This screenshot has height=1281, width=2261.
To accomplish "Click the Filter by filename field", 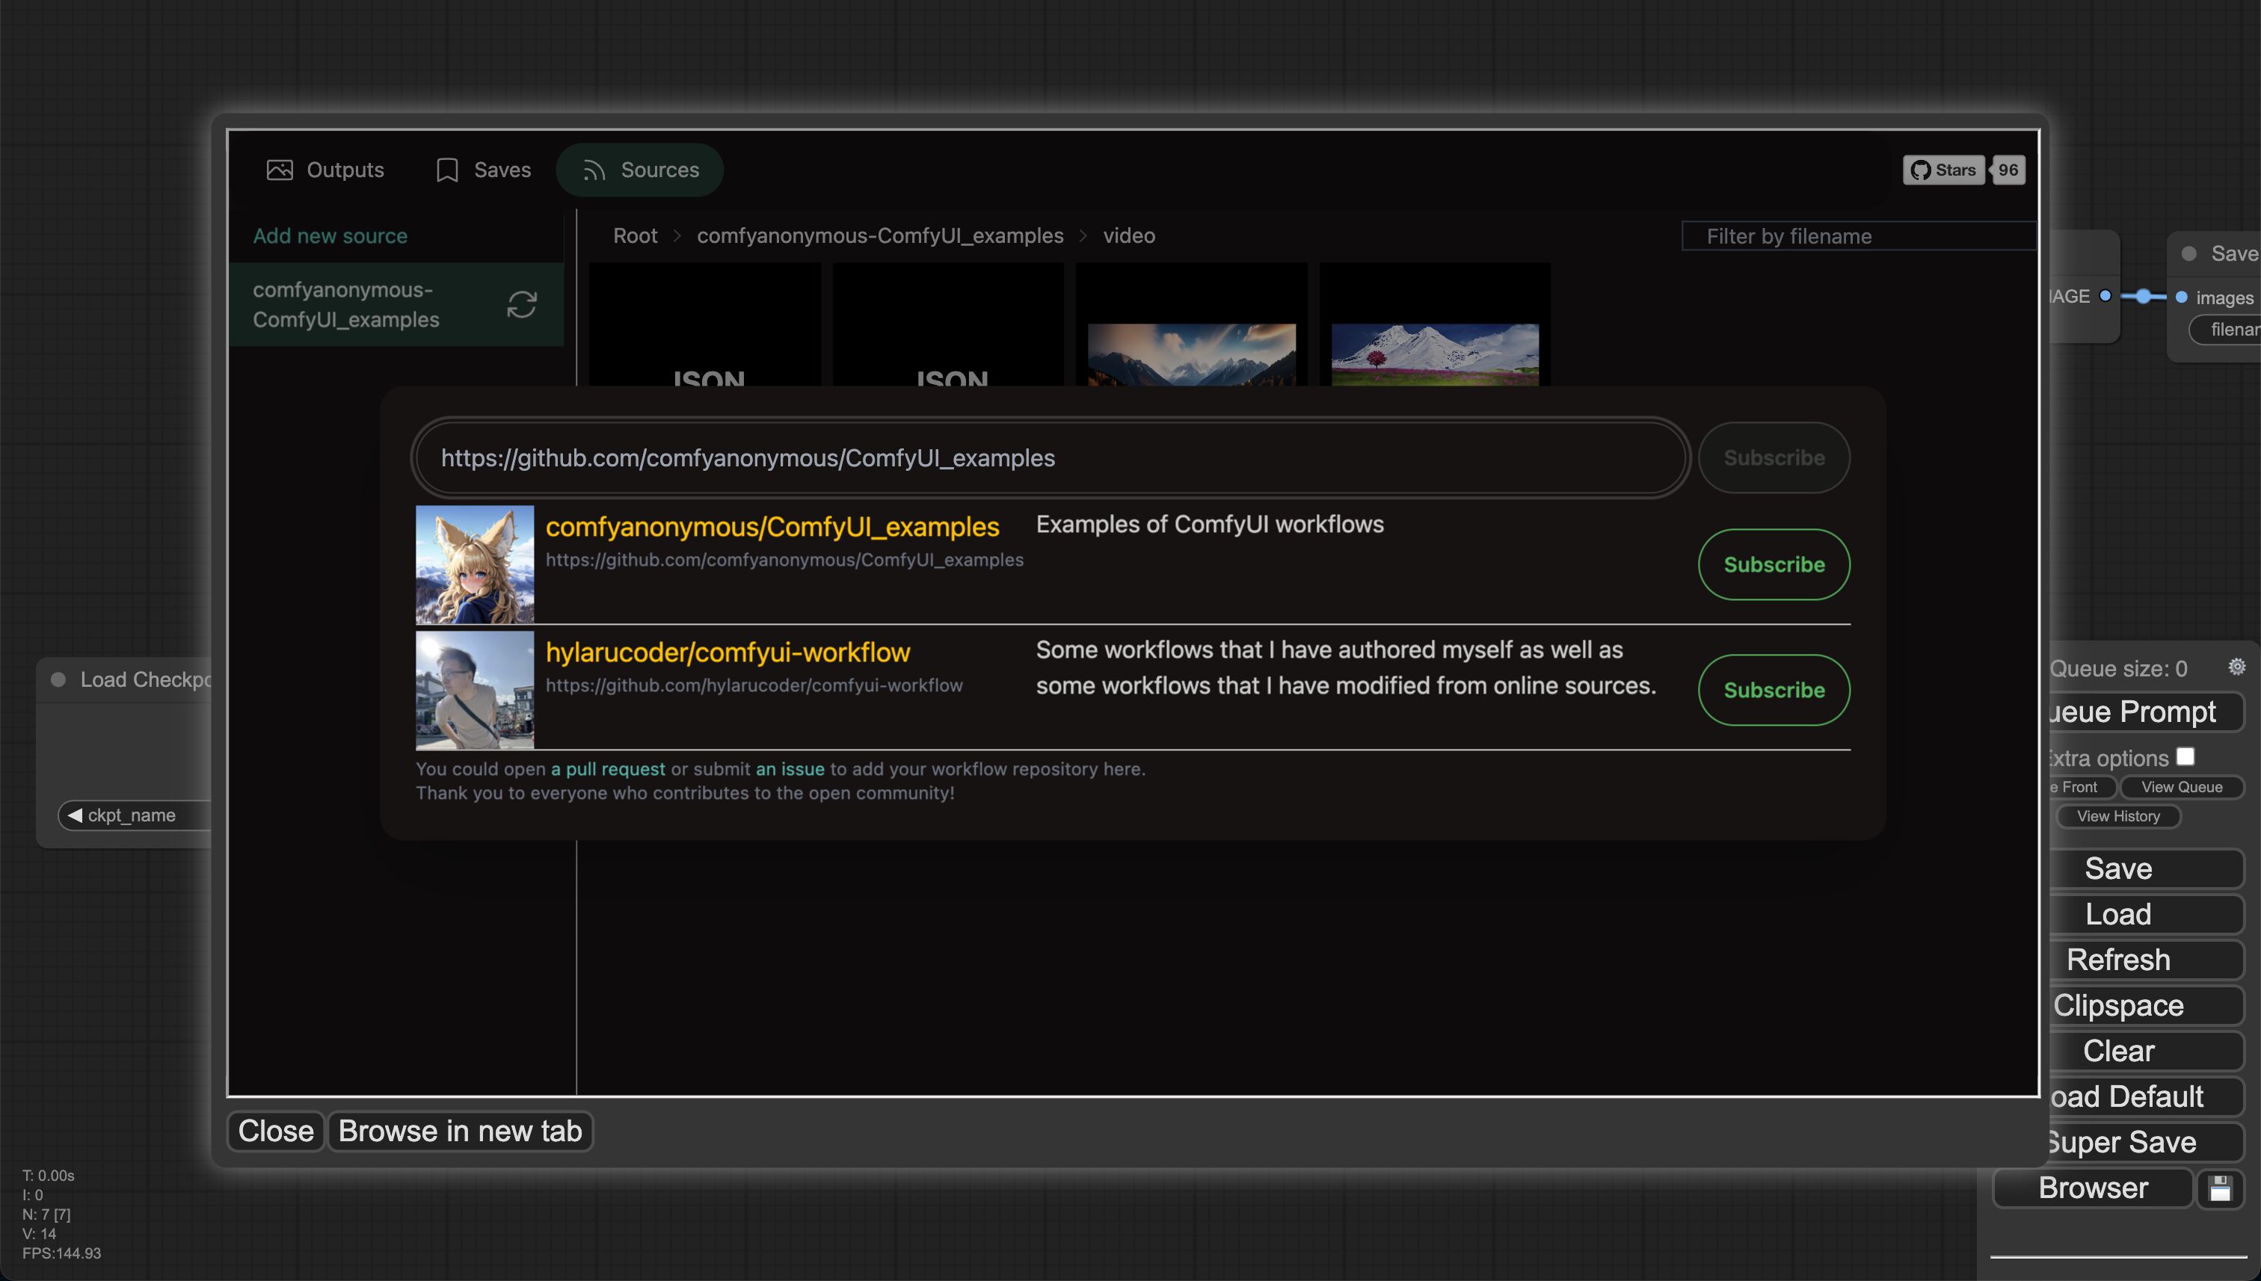I will click(x=1857, y=235).
